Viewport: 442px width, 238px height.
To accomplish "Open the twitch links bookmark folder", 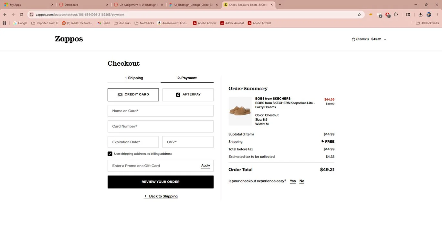I will point(144,23).
